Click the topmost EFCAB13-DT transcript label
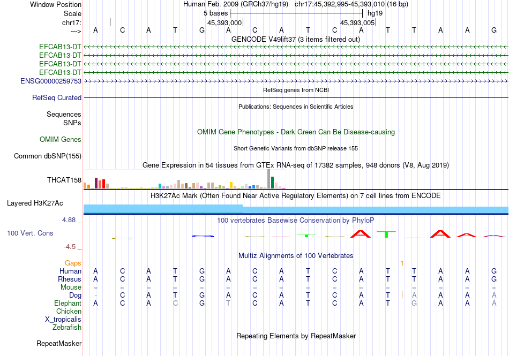 coord(60,47)
